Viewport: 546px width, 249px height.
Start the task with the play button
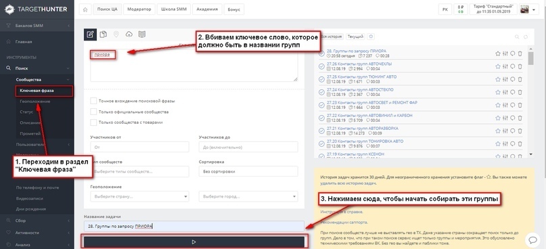click(194, 242)
